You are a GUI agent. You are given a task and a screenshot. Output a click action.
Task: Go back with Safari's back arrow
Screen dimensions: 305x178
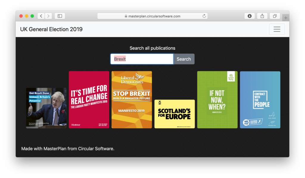(41, 16)
